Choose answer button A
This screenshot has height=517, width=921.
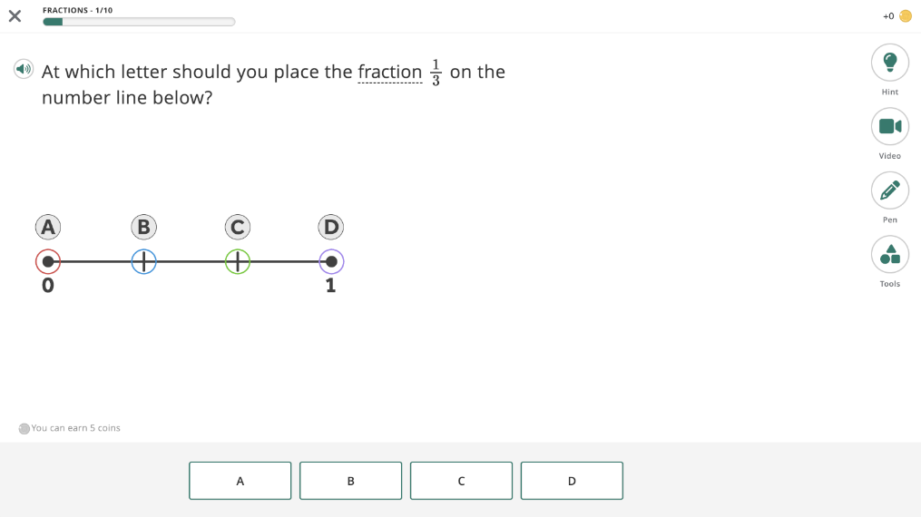tap(240, 481)
